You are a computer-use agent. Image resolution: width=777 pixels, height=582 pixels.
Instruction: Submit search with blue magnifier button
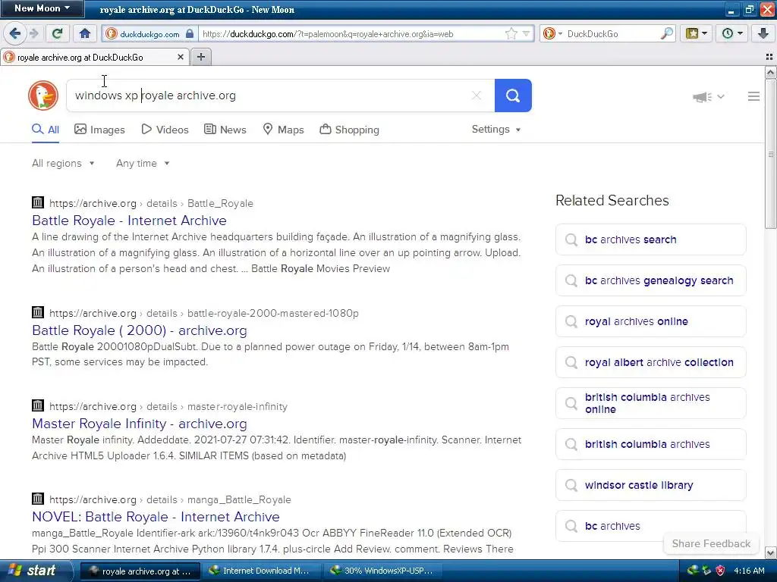[513, 95]
